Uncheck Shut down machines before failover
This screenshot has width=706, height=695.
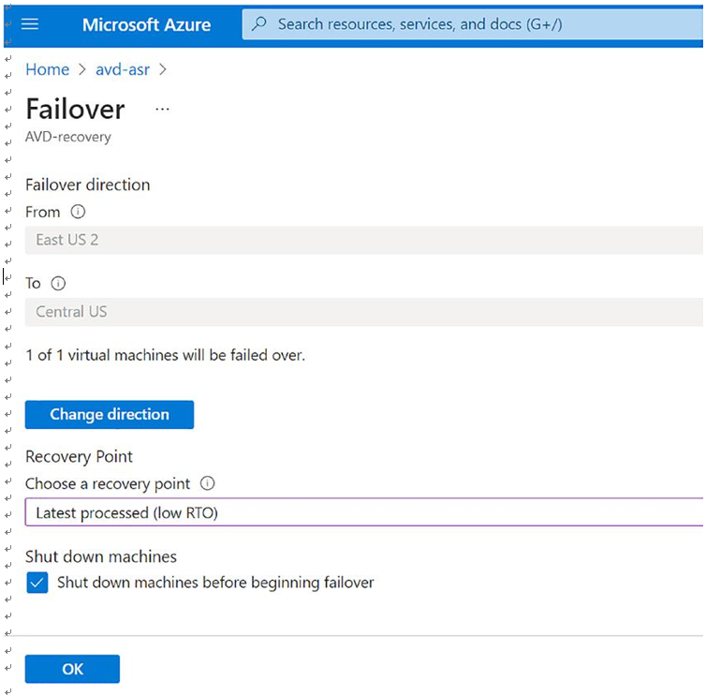[37, 583]
